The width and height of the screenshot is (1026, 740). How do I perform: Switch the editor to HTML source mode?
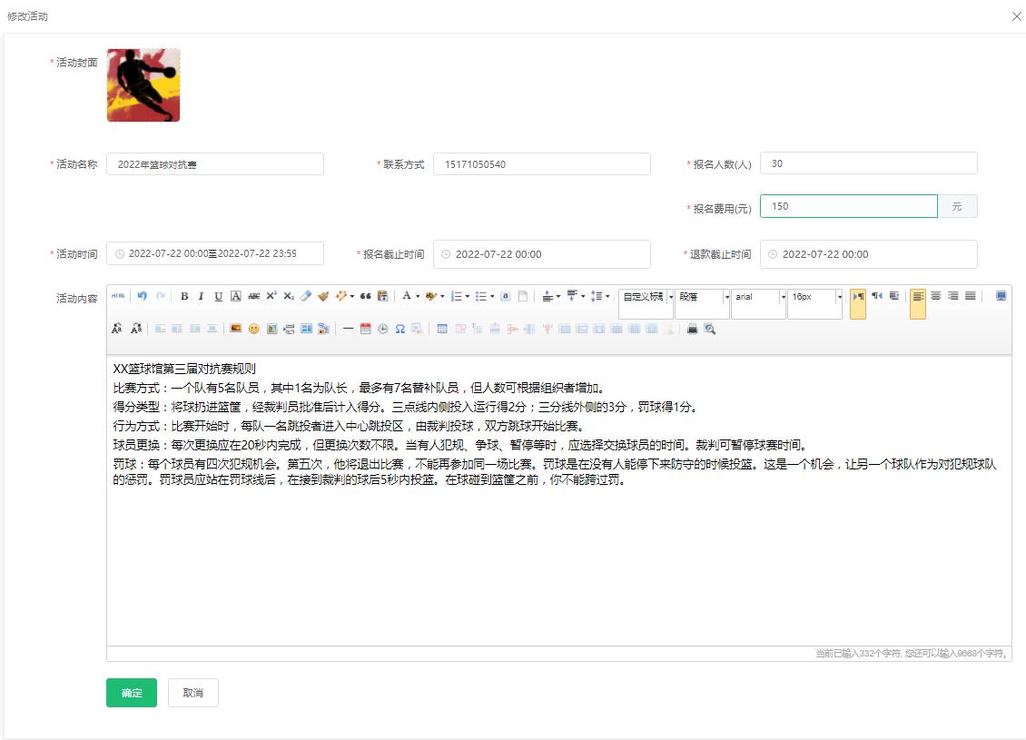(x=119, y=297)
